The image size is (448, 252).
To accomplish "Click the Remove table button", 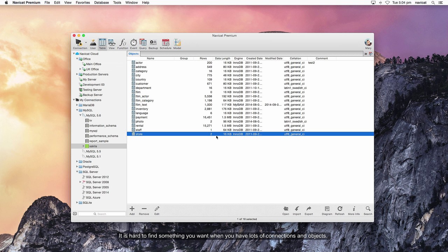I will (144, 210).
